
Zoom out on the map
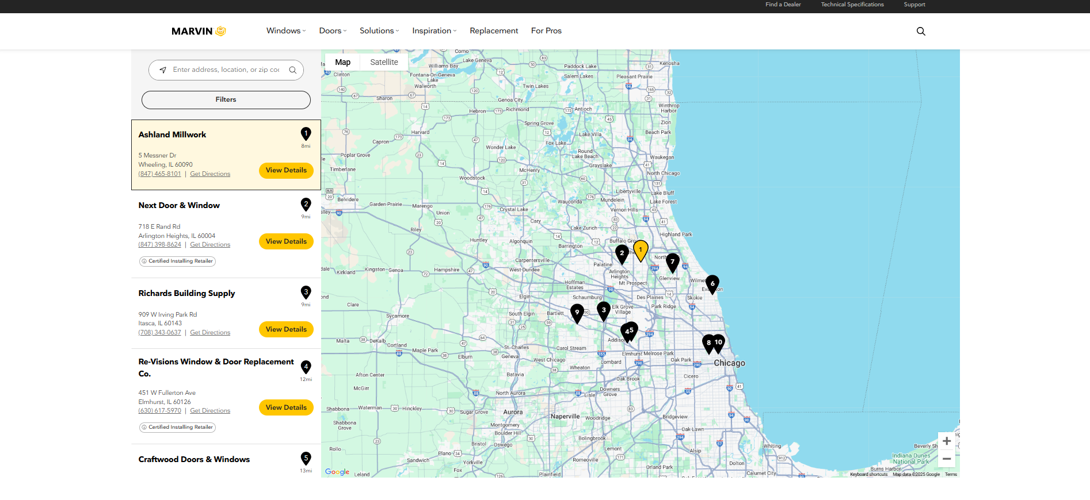947,459
